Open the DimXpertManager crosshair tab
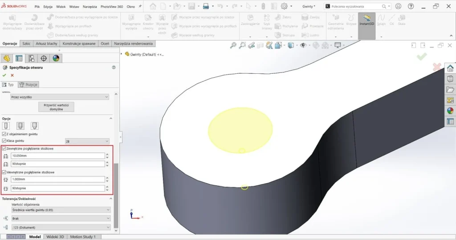 click(x=44, y=58)
